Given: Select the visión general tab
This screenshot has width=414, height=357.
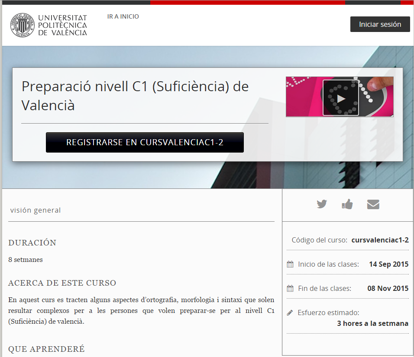Looking at the screenshot, I should tap(36, 210).
